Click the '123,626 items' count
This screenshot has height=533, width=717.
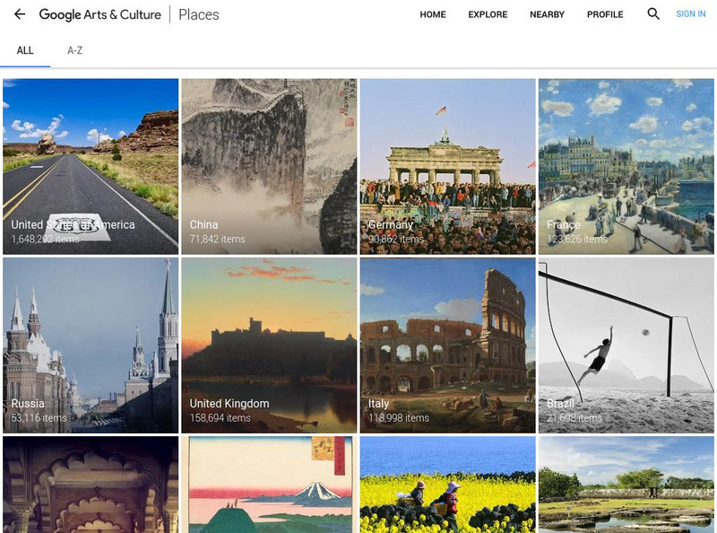pos(577,239)
